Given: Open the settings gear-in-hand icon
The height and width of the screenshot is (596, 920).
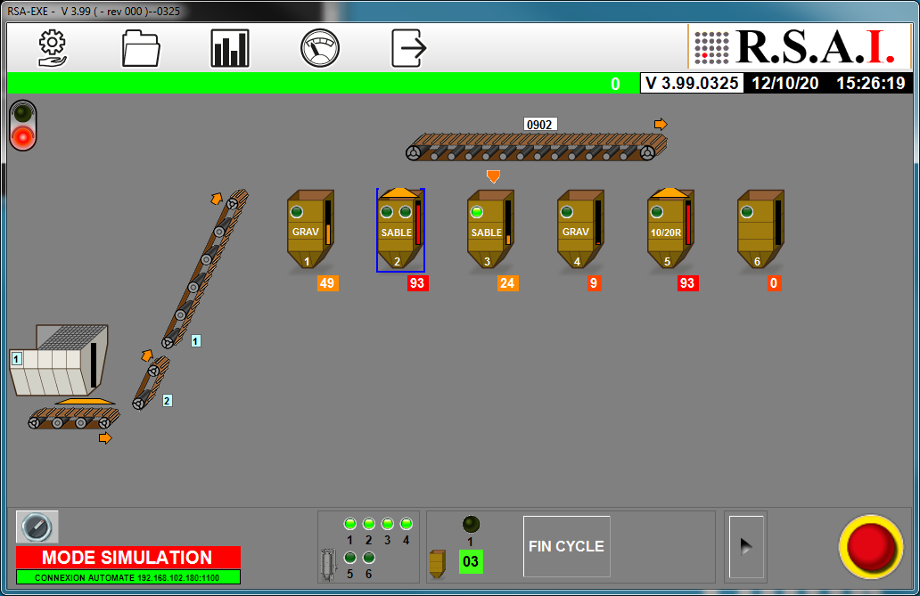Looking at the screenshot, I should pos(53,48).
